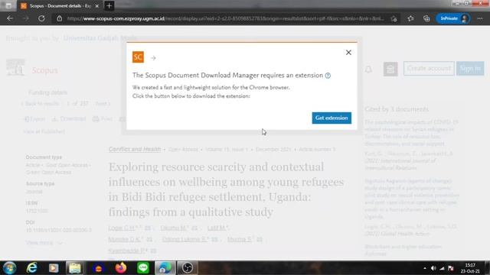
Task: Close the Scopus Document details tab
Action: pyautogui.click(x=97, y=5)
